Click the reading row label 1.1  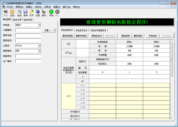point(82,85)
